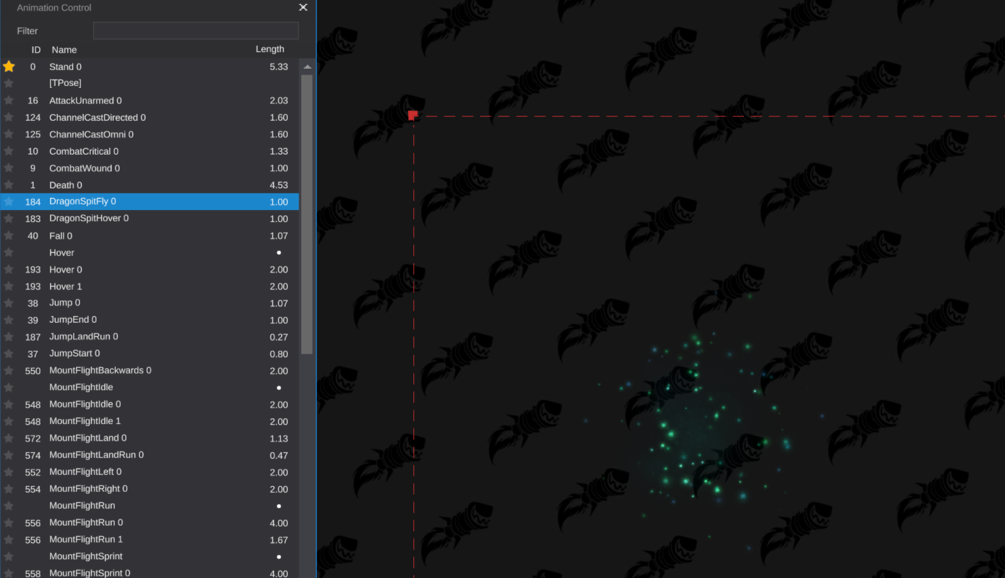1005x578 pixels.
Task: Click the Filter text field
Action: click(x=196, y=31)
